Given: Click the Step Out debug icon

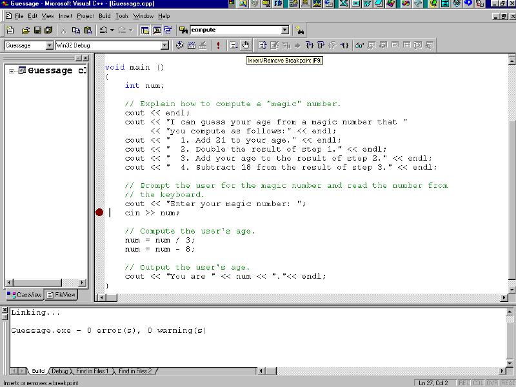Looking at the screenshot, I should pos(333,45).
